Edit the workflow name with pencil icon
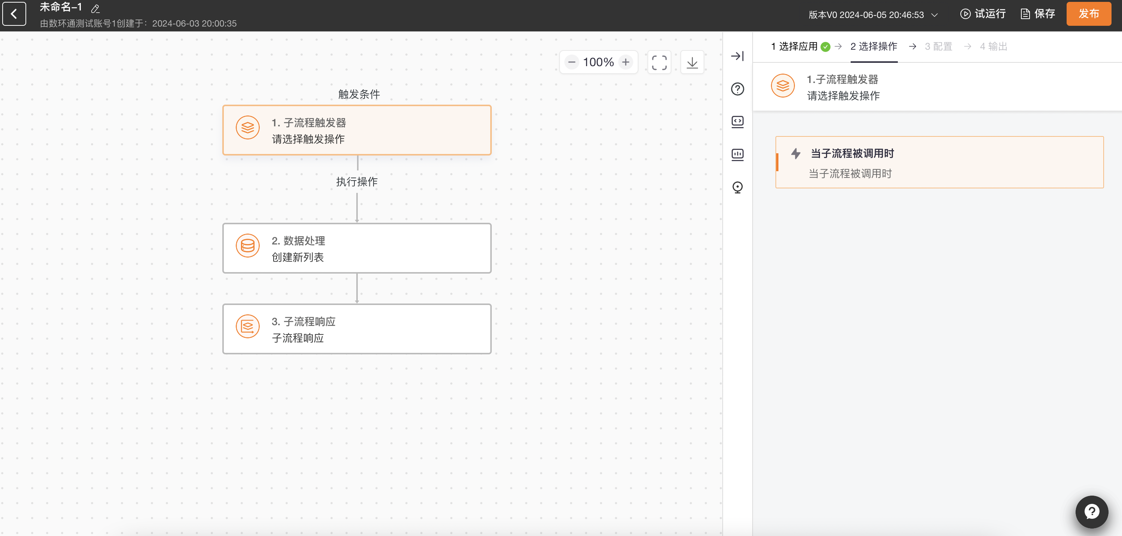Image resolution: width=1122 pixels, height=536 pixels. pos(95,8)
